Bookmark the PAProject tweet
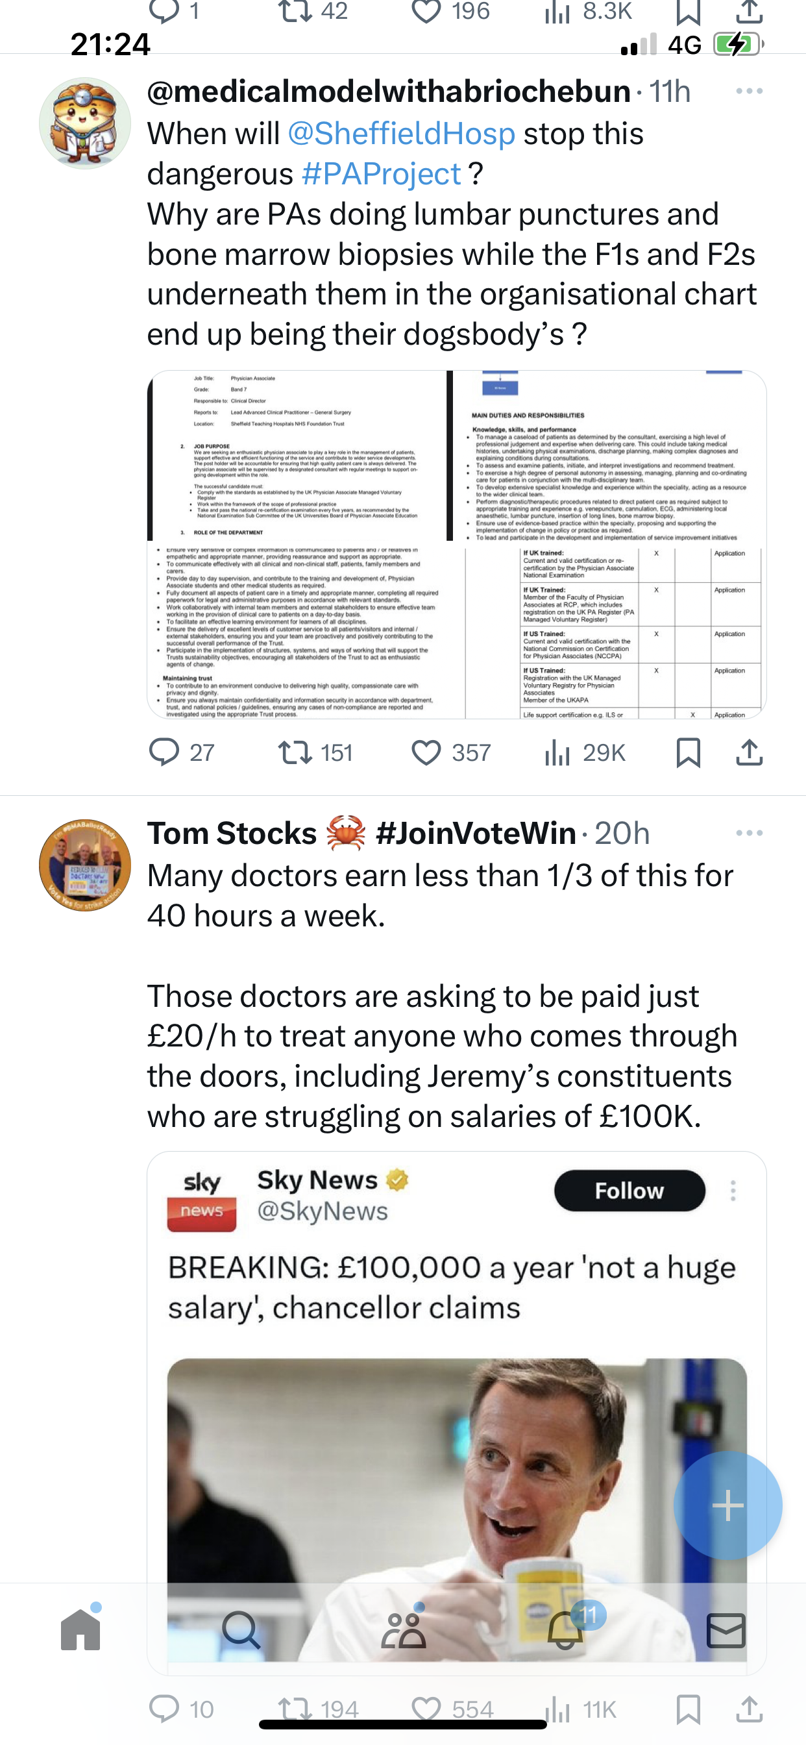 pos(688,752)
